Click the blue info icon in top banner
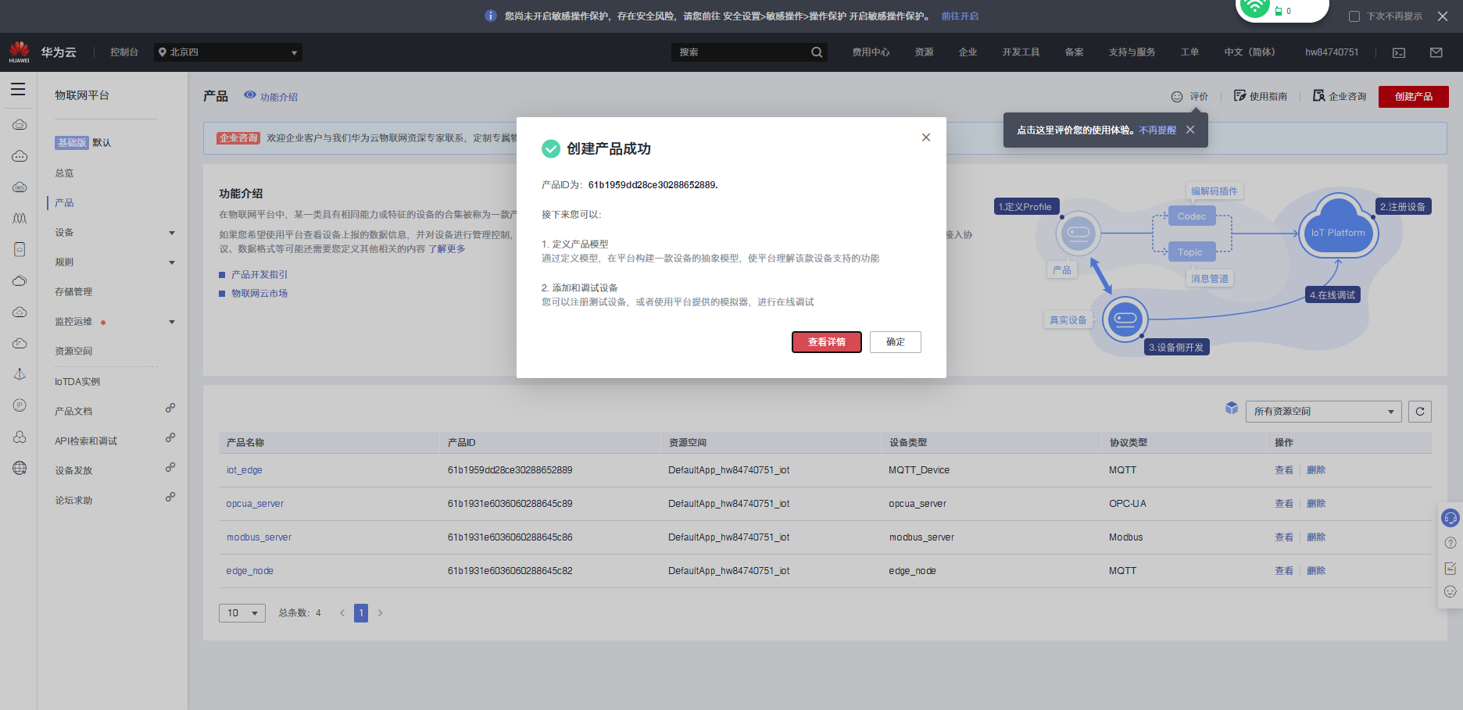 (x=491, y=16)
